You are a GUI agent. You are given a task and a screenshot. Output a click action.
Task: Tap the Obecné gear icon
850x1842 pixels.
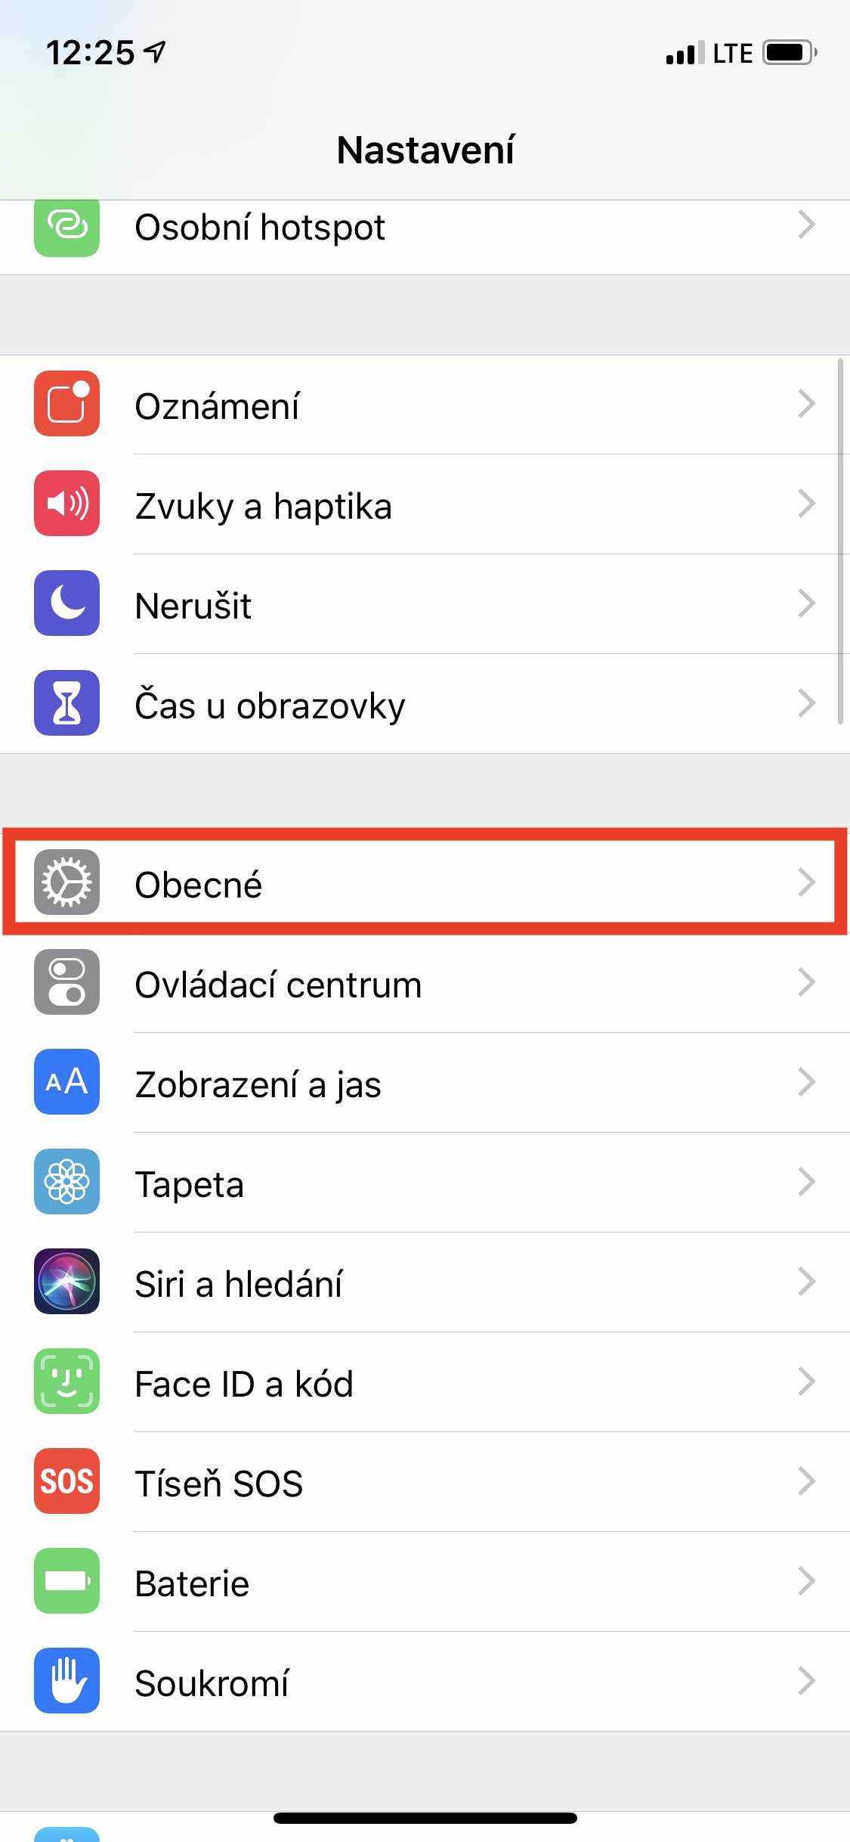click(x=66, y=882)
